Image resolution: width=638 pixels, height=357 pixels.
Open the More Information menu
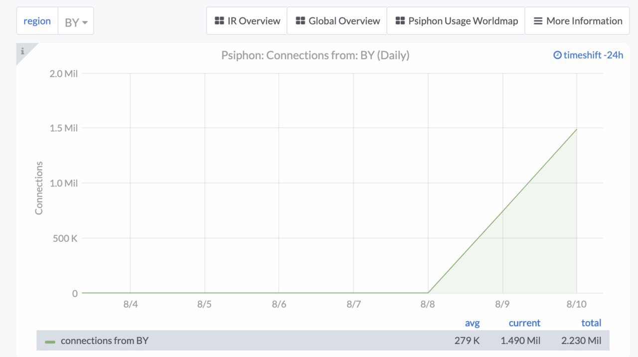pos(577,21)
